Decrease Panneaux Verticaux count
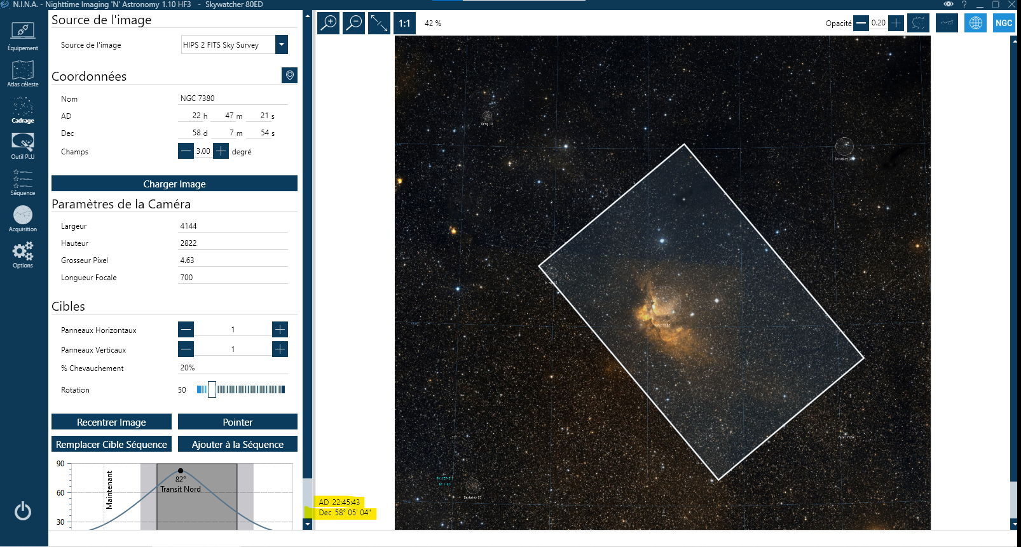The width and height of the screenshot is (1021, 547). [x=186, y=349]
